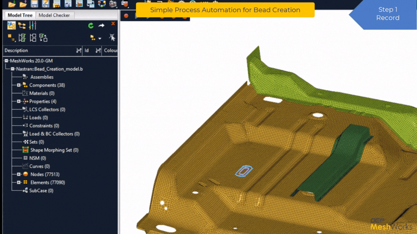Expand the Properties (4) tree node
This screenshot has height=234, width=417.
(19, 101)
